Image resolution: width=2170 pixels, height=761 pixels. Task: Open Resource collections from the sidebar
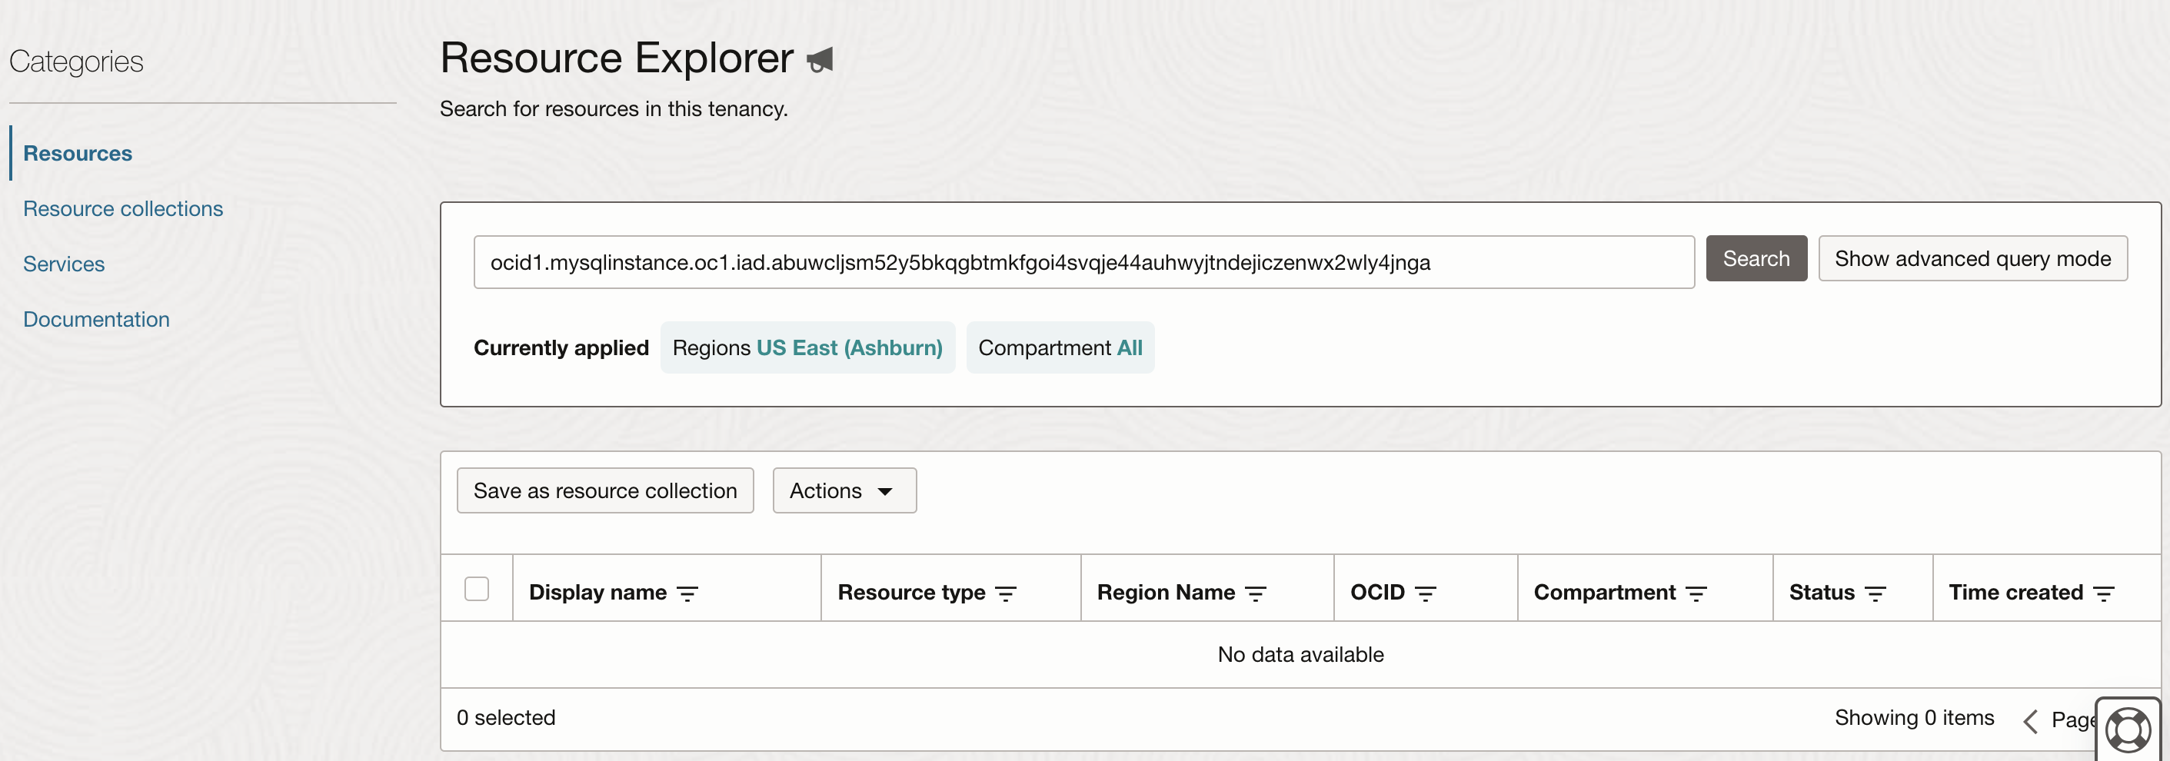[123, 208]
